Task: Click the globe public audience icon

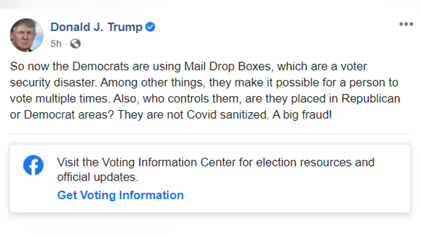Action: (76, 43)
